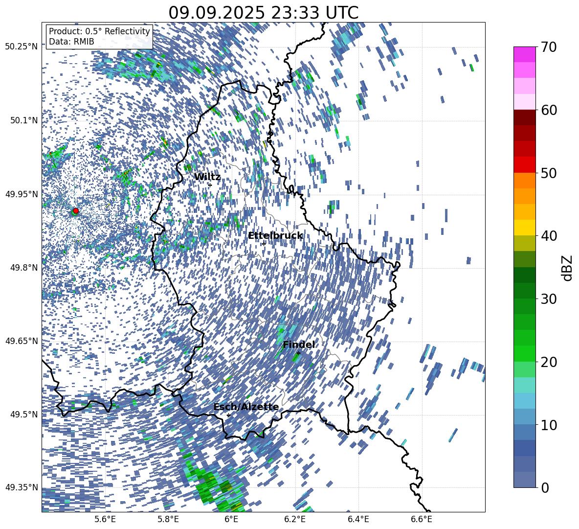The width and height of the screenshot is (579, 529).
Task: Click the 70 label on the colorbar
Action: point(549,47)
